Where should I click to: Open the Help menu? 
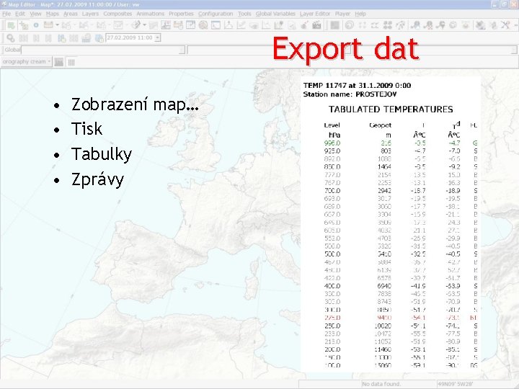(x=360, y=14)
